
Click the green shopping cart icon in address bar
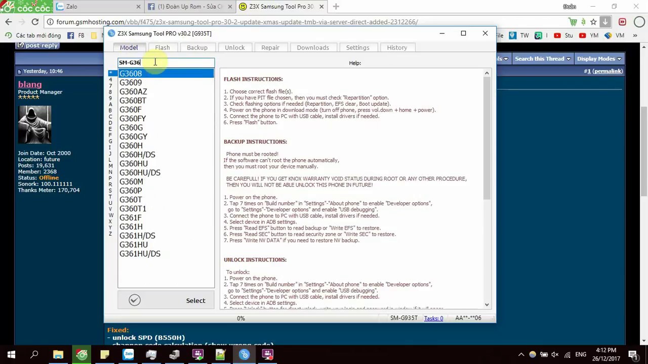tap(573, 22)
